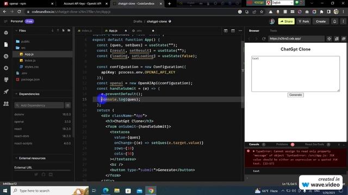Click the download arrow icon in Files header

(52, 30)
